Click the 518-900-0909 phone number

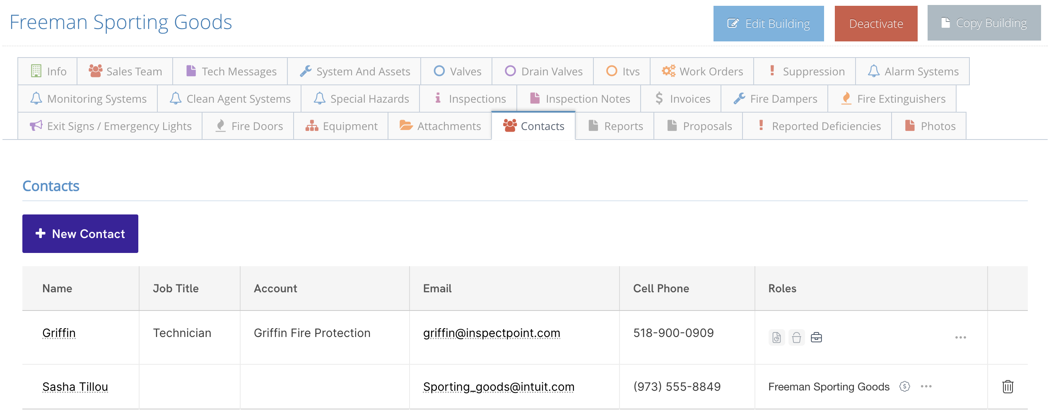coord(673,333)
